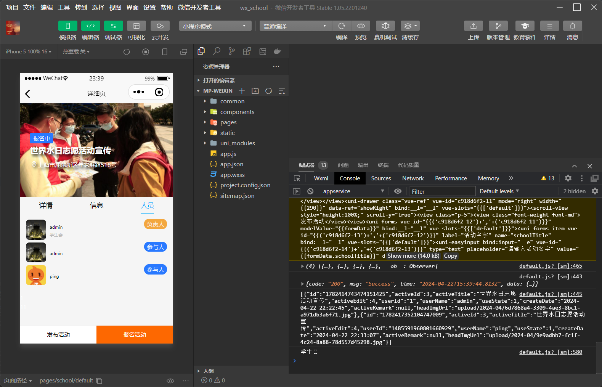Switch to the Wxml devtools tab

[x=321, y=178]
